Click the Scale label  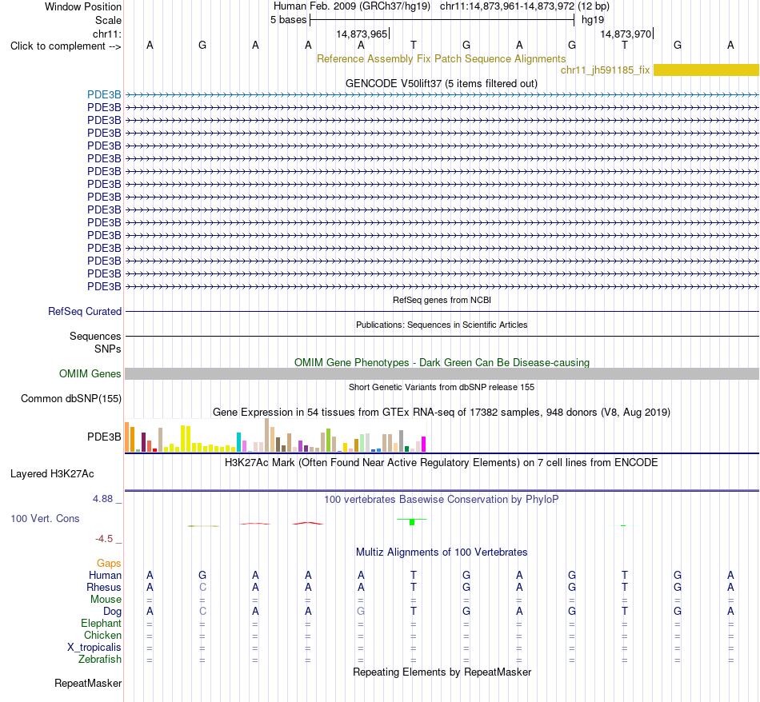[x=108, y=20]
